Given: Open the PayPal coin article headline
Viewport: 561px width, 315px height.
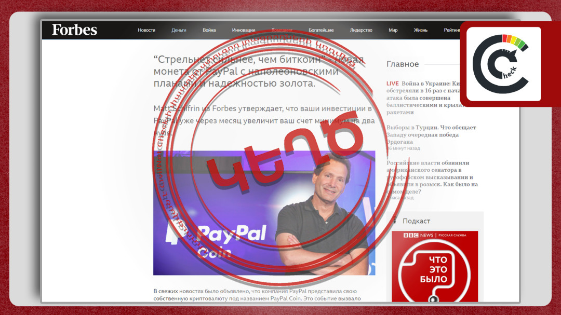Looking at the screenshot, I should tap(259, 71).
